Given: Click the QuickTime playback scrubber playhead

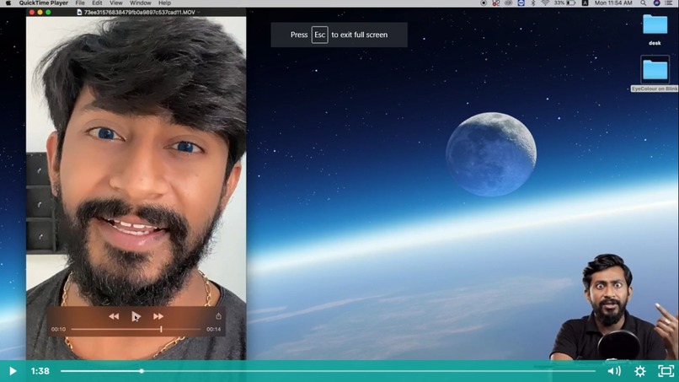Looking at the screenshot, I should point(161,329).
